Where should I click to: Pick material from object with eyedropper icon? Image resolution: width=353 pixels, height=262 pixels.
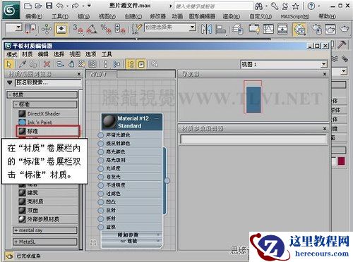coord(23,64)
